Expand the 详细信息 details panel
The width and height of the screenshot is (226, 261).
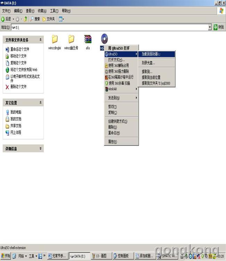tap(41, 149)
